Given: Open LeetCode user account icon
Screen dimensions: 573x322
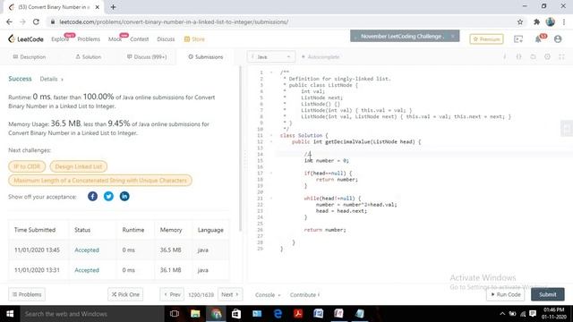Looking at the screenshot, I should click(558, 39).
